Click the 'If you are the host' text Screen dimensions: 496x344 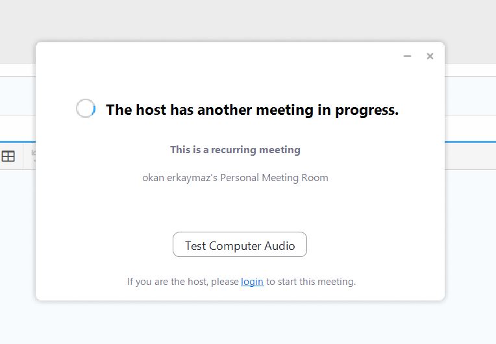183,282
